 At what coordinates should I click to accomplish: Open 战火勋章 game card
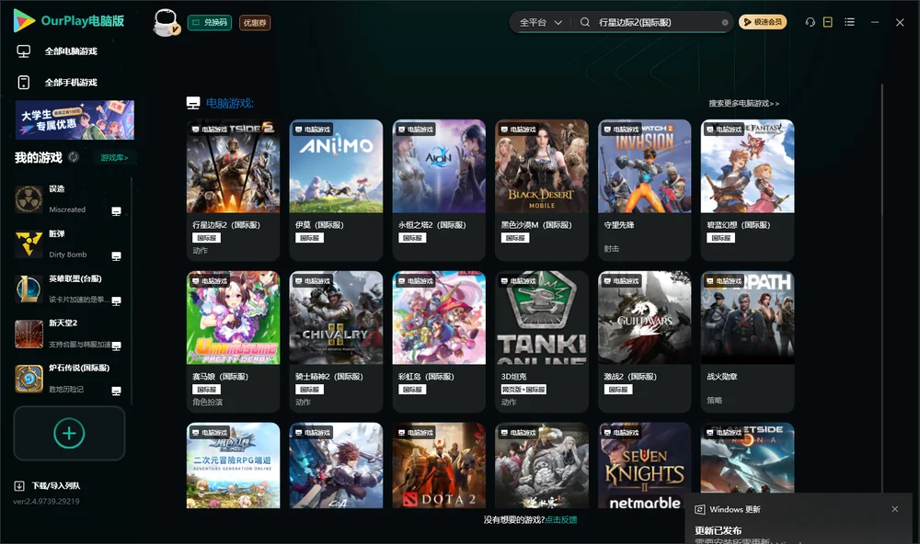pyautogui.click(x=747, y=342)
